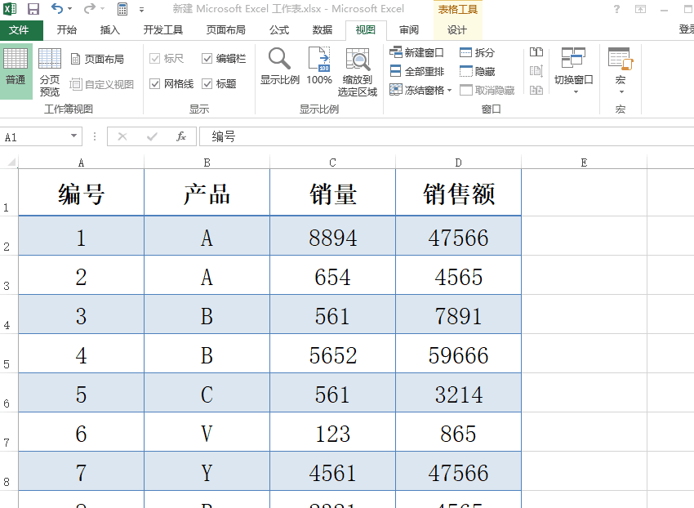Click the 100% zoom icon
The width and height of the screenshot is (694, 508).
pos(318,68)
